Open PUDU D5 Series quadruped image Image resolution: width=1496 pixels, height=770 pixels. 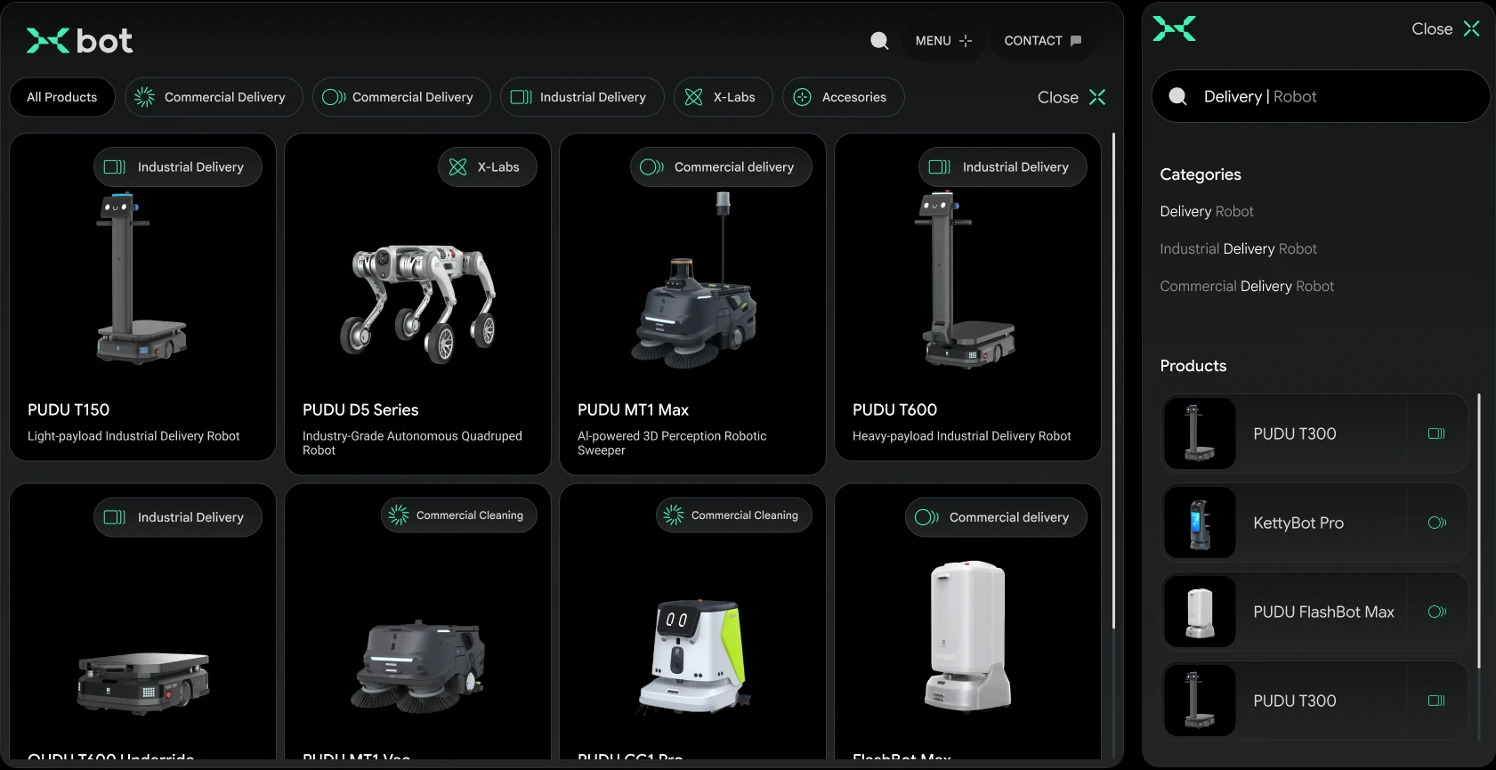(x=417, y=304)
